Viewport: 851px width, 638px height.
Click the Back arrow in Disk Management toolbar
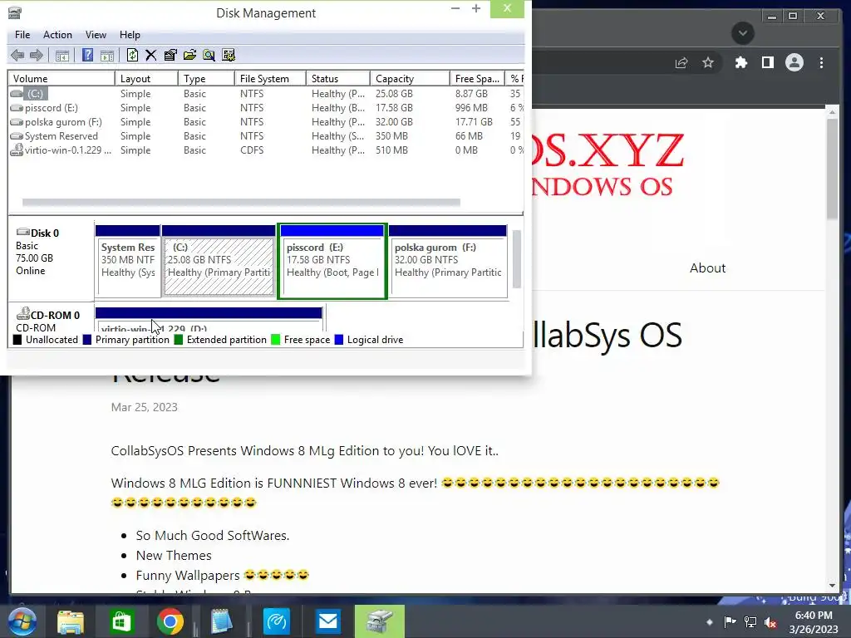point(17,55)
